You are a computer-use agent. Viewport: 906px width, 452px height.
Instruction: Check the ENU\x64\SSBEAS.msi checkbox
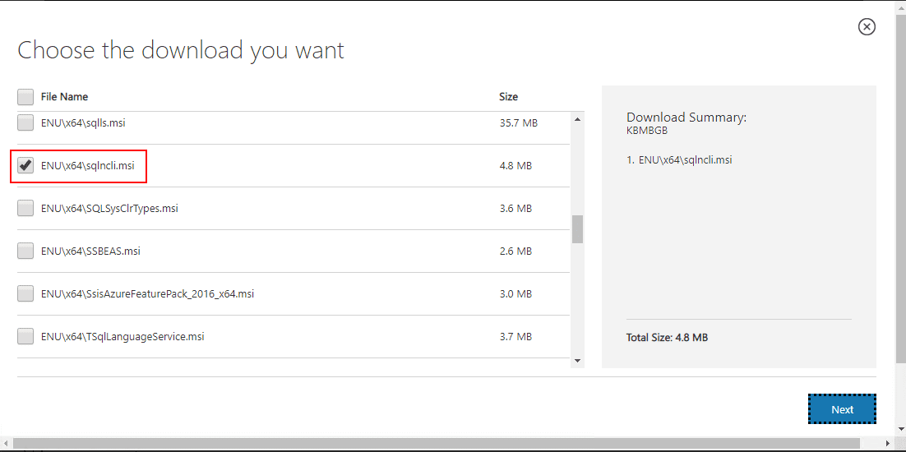[25, 251]
